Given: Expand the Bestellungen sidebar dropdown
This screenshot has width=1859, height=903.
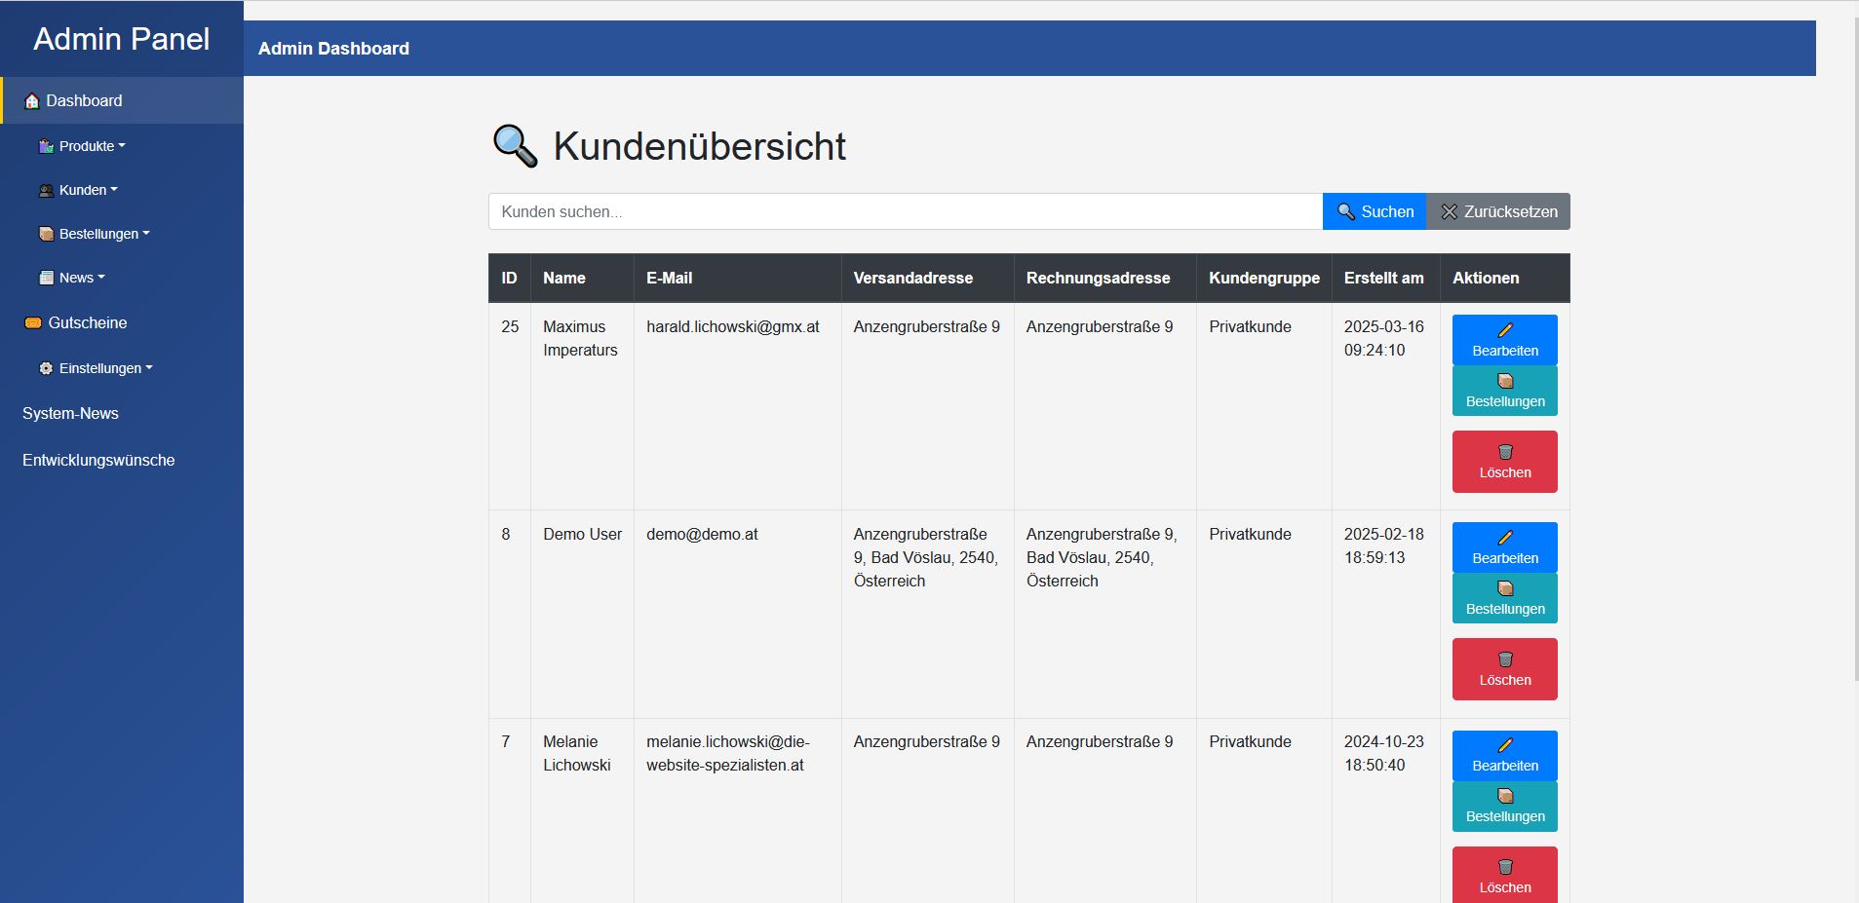Looking at the screenshot, I should [x=103, y=234].
